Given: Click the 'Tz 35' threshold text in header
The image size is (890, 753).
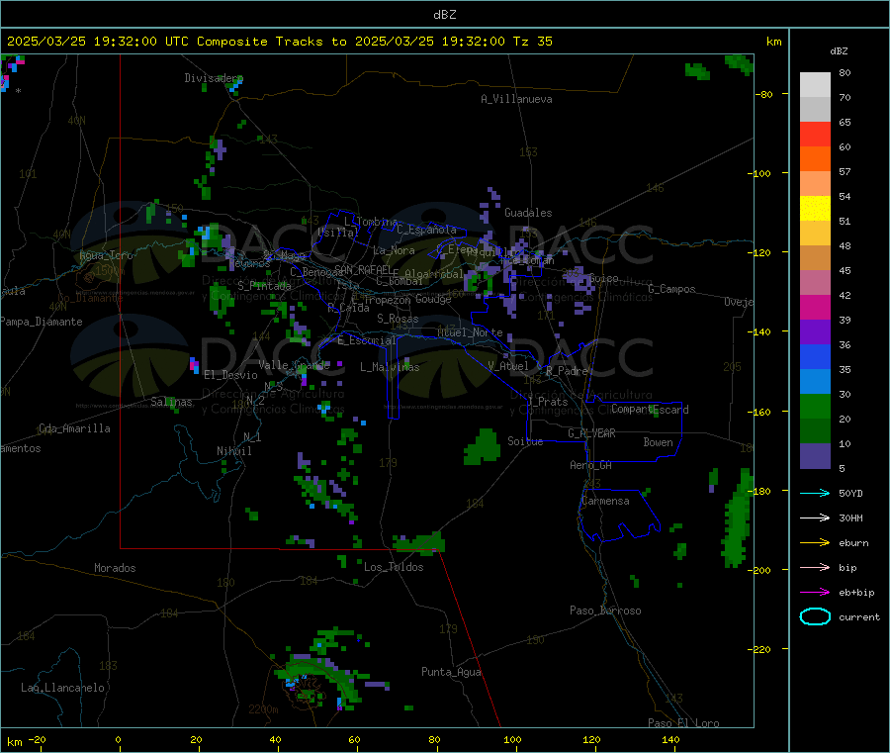Looking at the screenshot, I should tap(532, 42).
